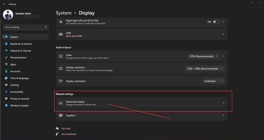This screenshot has width=264, height=140.
Task: Expand Advanced display using its right chevron
Action: pyautogui.click(x=224, y=103)
